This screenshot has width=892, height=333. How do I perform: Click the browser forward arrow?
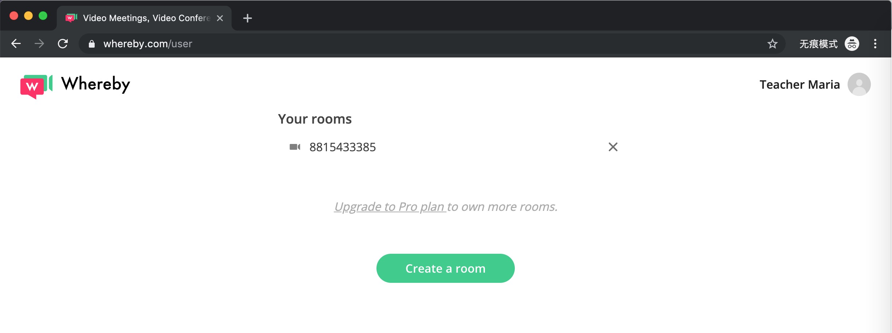coord(39,44)
